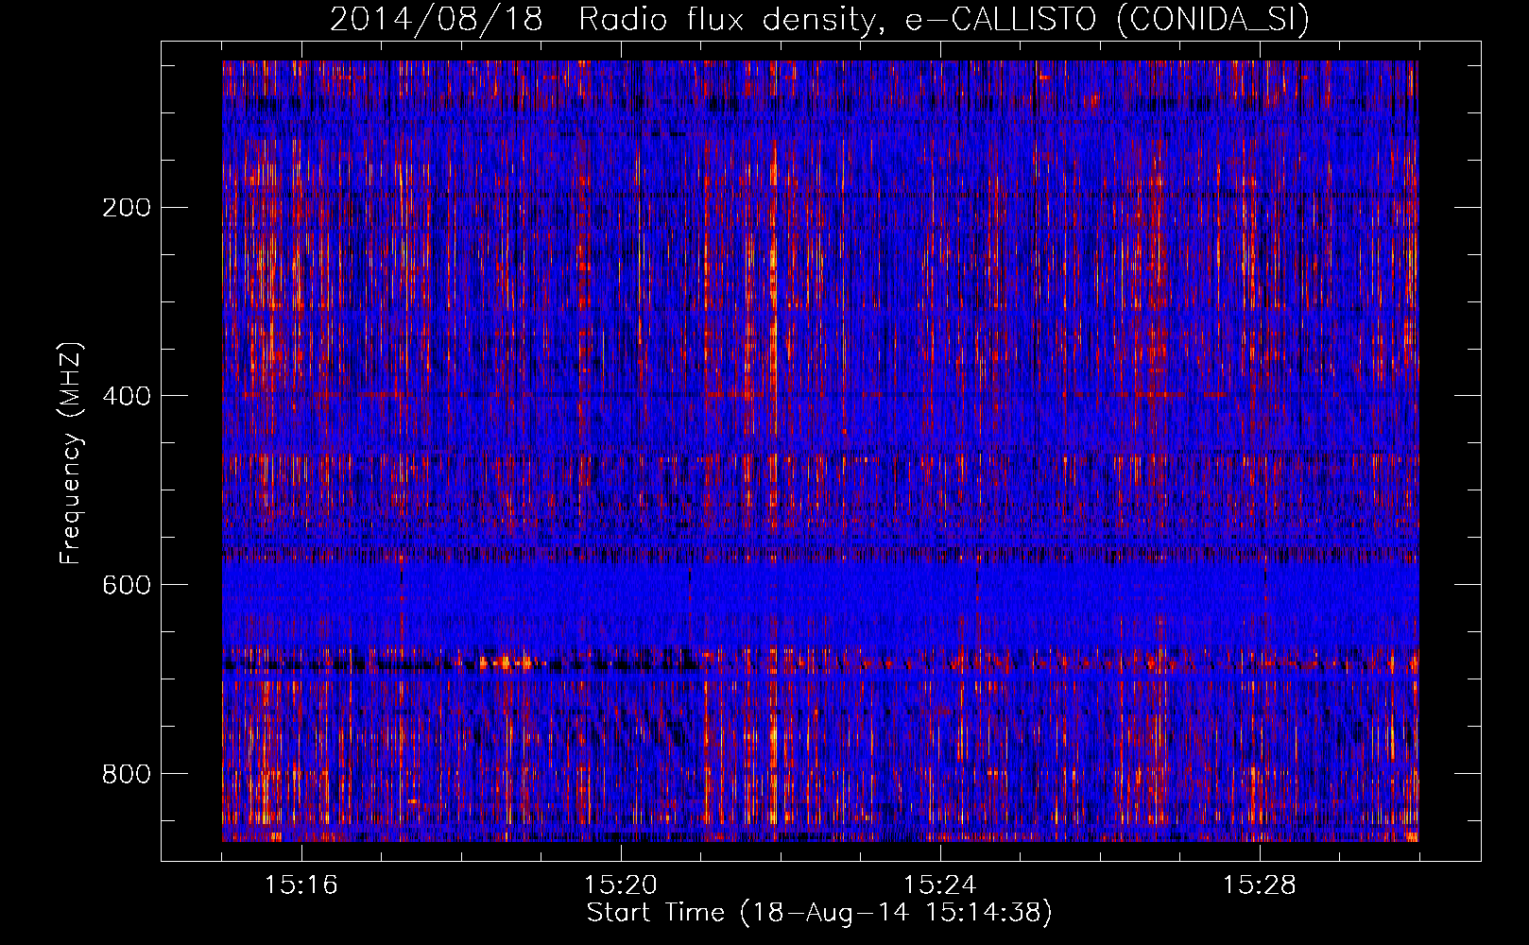This screenshot has height=945, width=1529.
Task: Click the 400 frequency tick label
Action: tap(127, 396)
